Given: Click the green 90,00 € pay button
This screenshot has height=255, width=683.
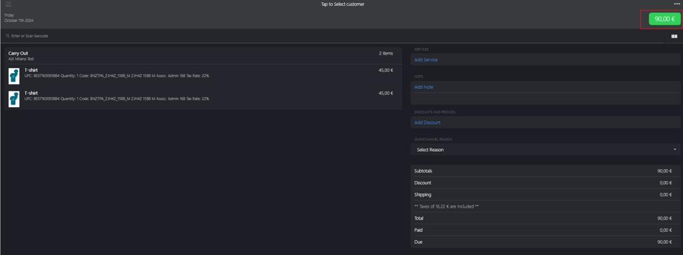Looking at the screenshot, I should [x=664, y=19].
